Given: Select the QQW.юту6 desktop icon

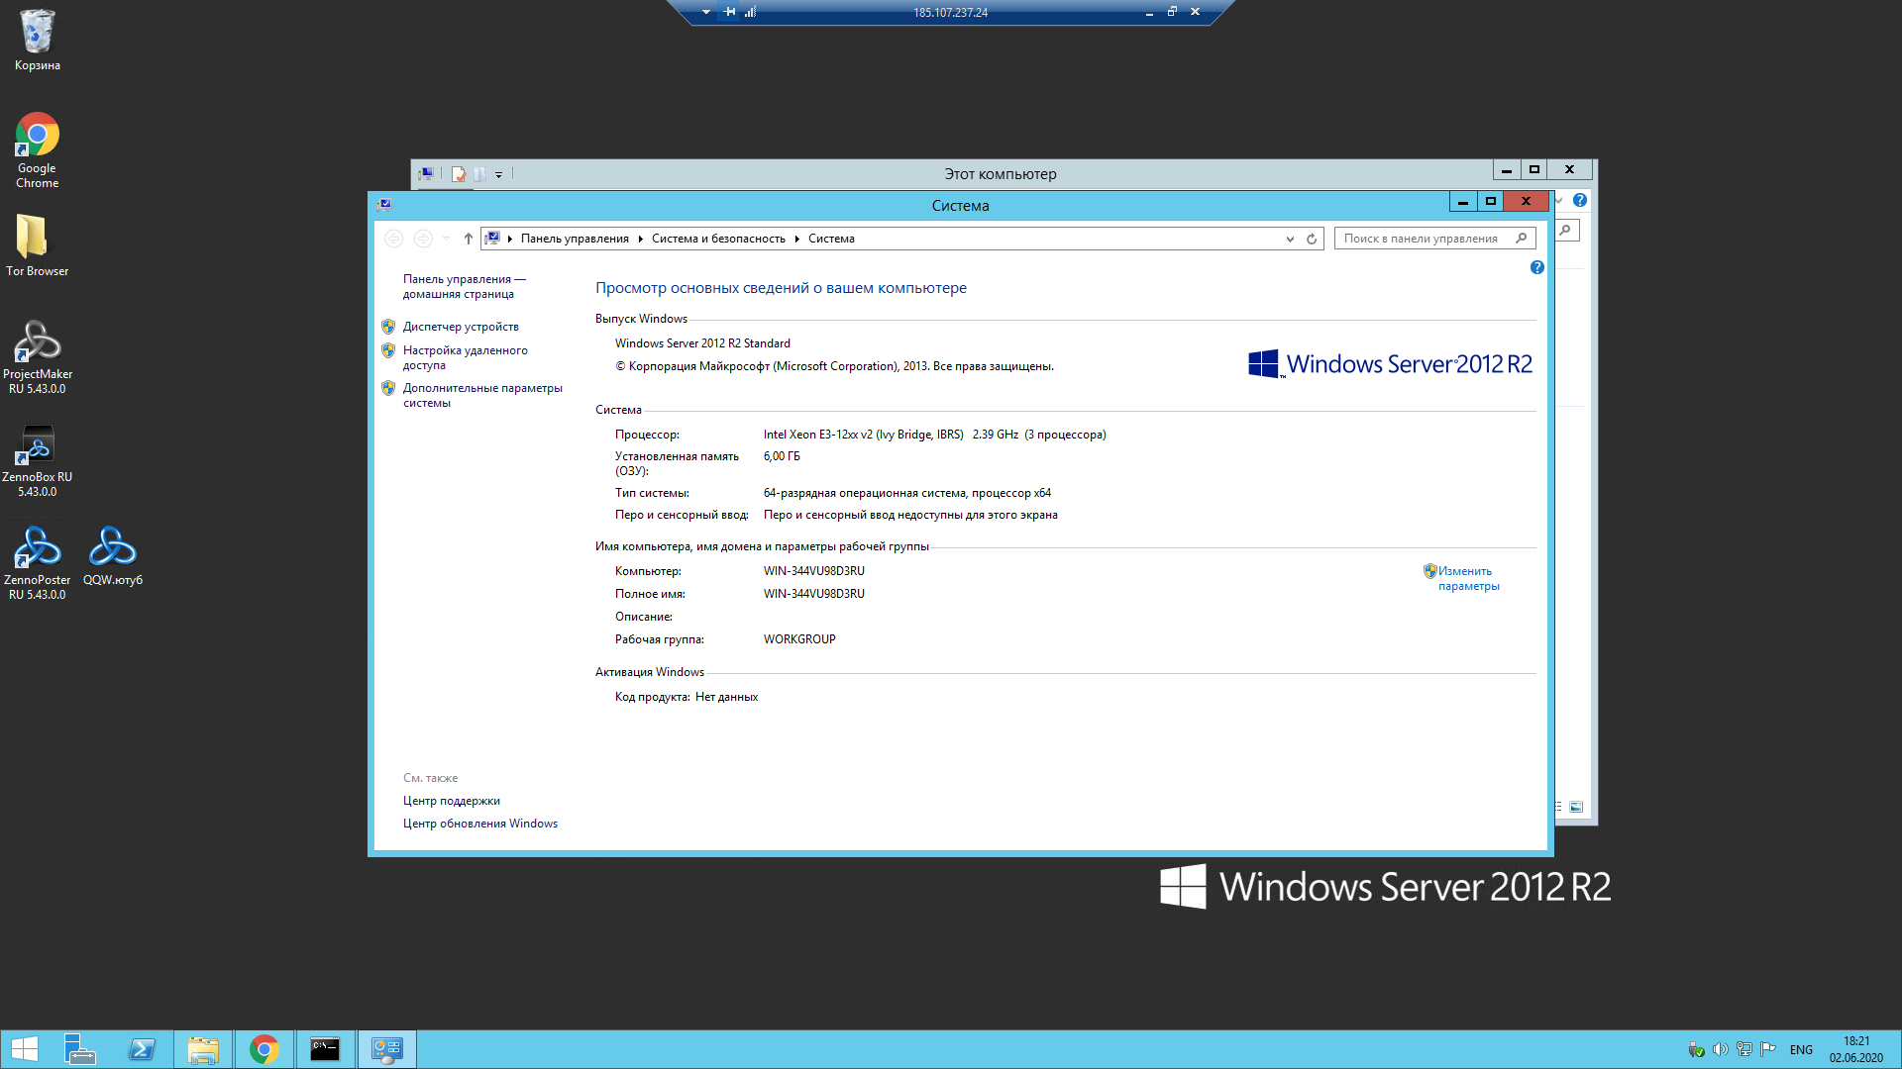Looking at the screenshot, I should pyautogui.click(x=112, y=555).
